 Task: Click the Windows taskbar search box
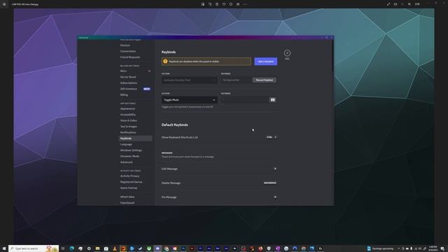tap(34, 248)
